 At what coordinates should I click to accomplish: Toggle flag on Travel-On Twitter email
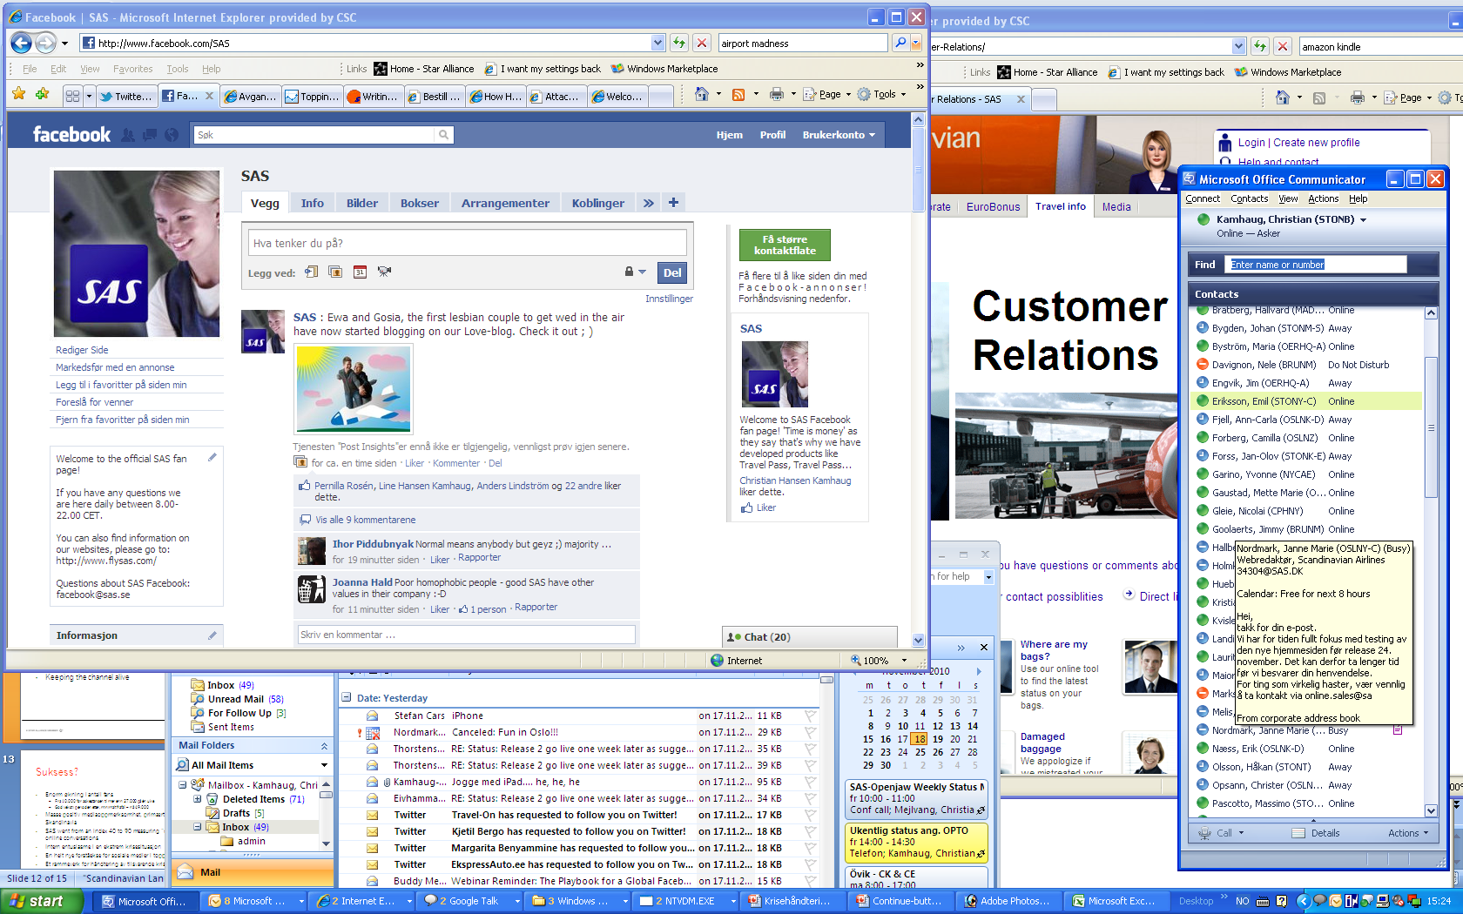tap(810, 815)
